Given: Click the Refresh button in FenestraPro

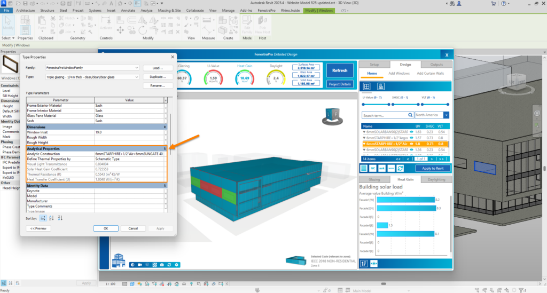Looking at the screenshot, I should coord(339,70).
